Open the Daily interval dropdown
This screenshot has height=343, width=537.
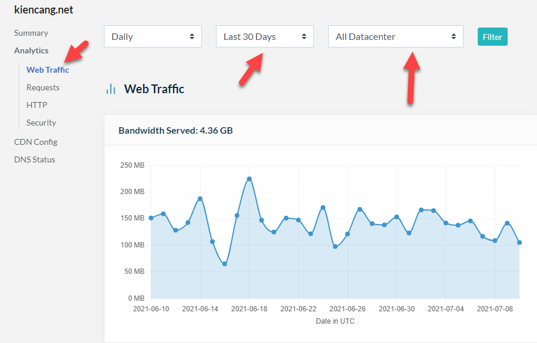pyautogui.click(x=153, y=36)
